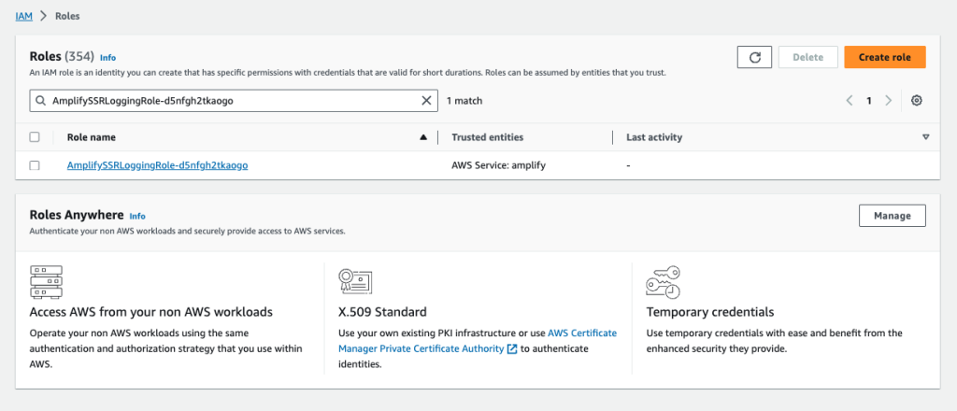Go to next page chevron

point(889,101)
